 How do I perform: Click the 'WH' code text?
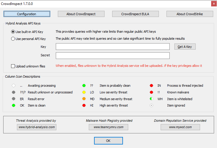[x=160, y=99]
